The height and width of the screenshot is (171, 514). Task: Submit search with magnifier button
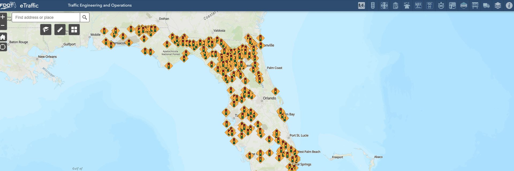click(x=85, y=17)
